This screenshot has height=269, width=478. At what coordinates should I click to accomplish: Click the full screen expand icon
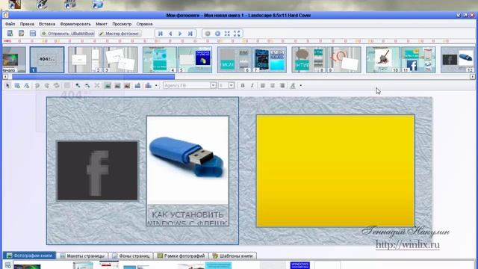pos(237,34)
